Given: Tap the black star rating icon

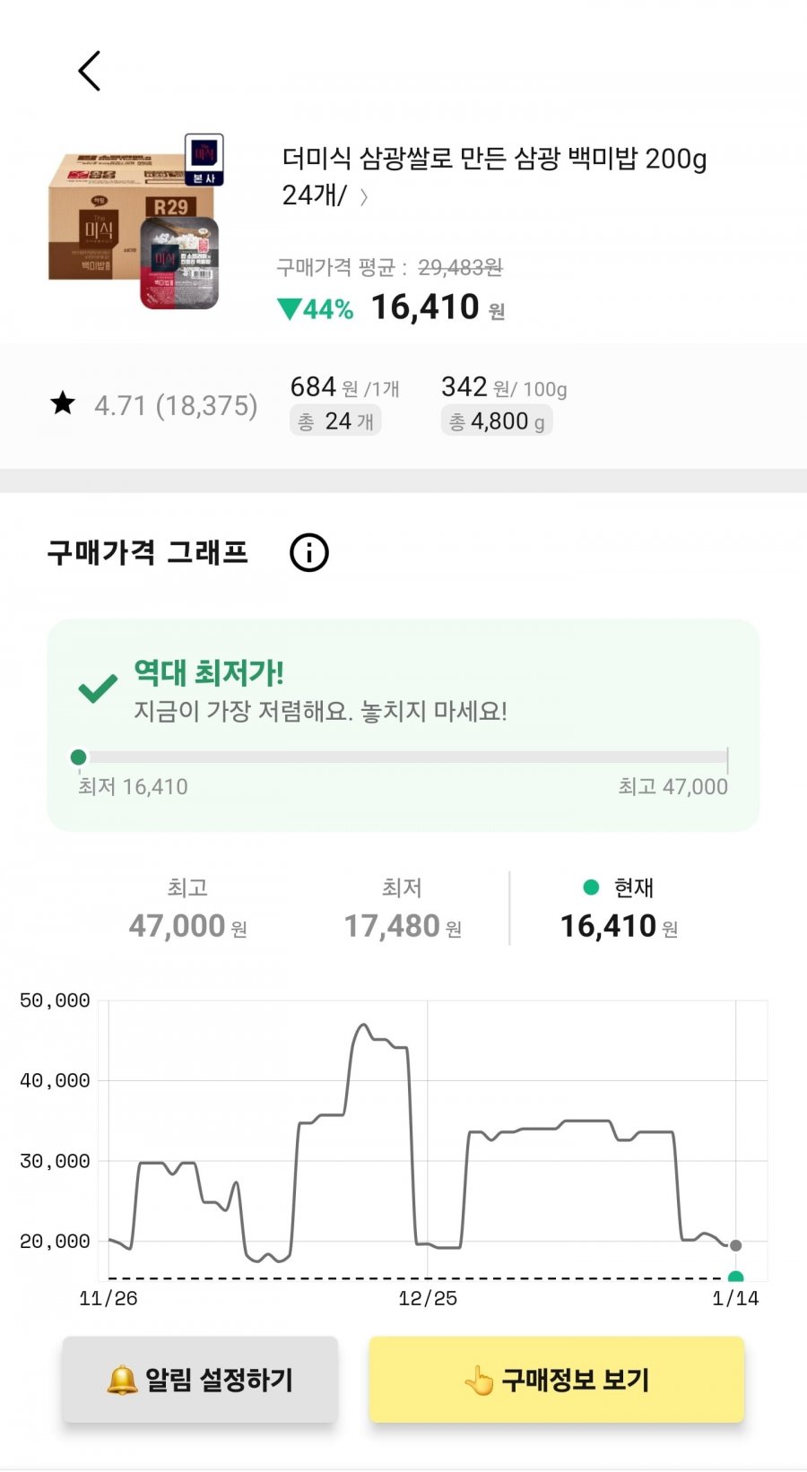Looking at the screenshot, I should 63,403.
